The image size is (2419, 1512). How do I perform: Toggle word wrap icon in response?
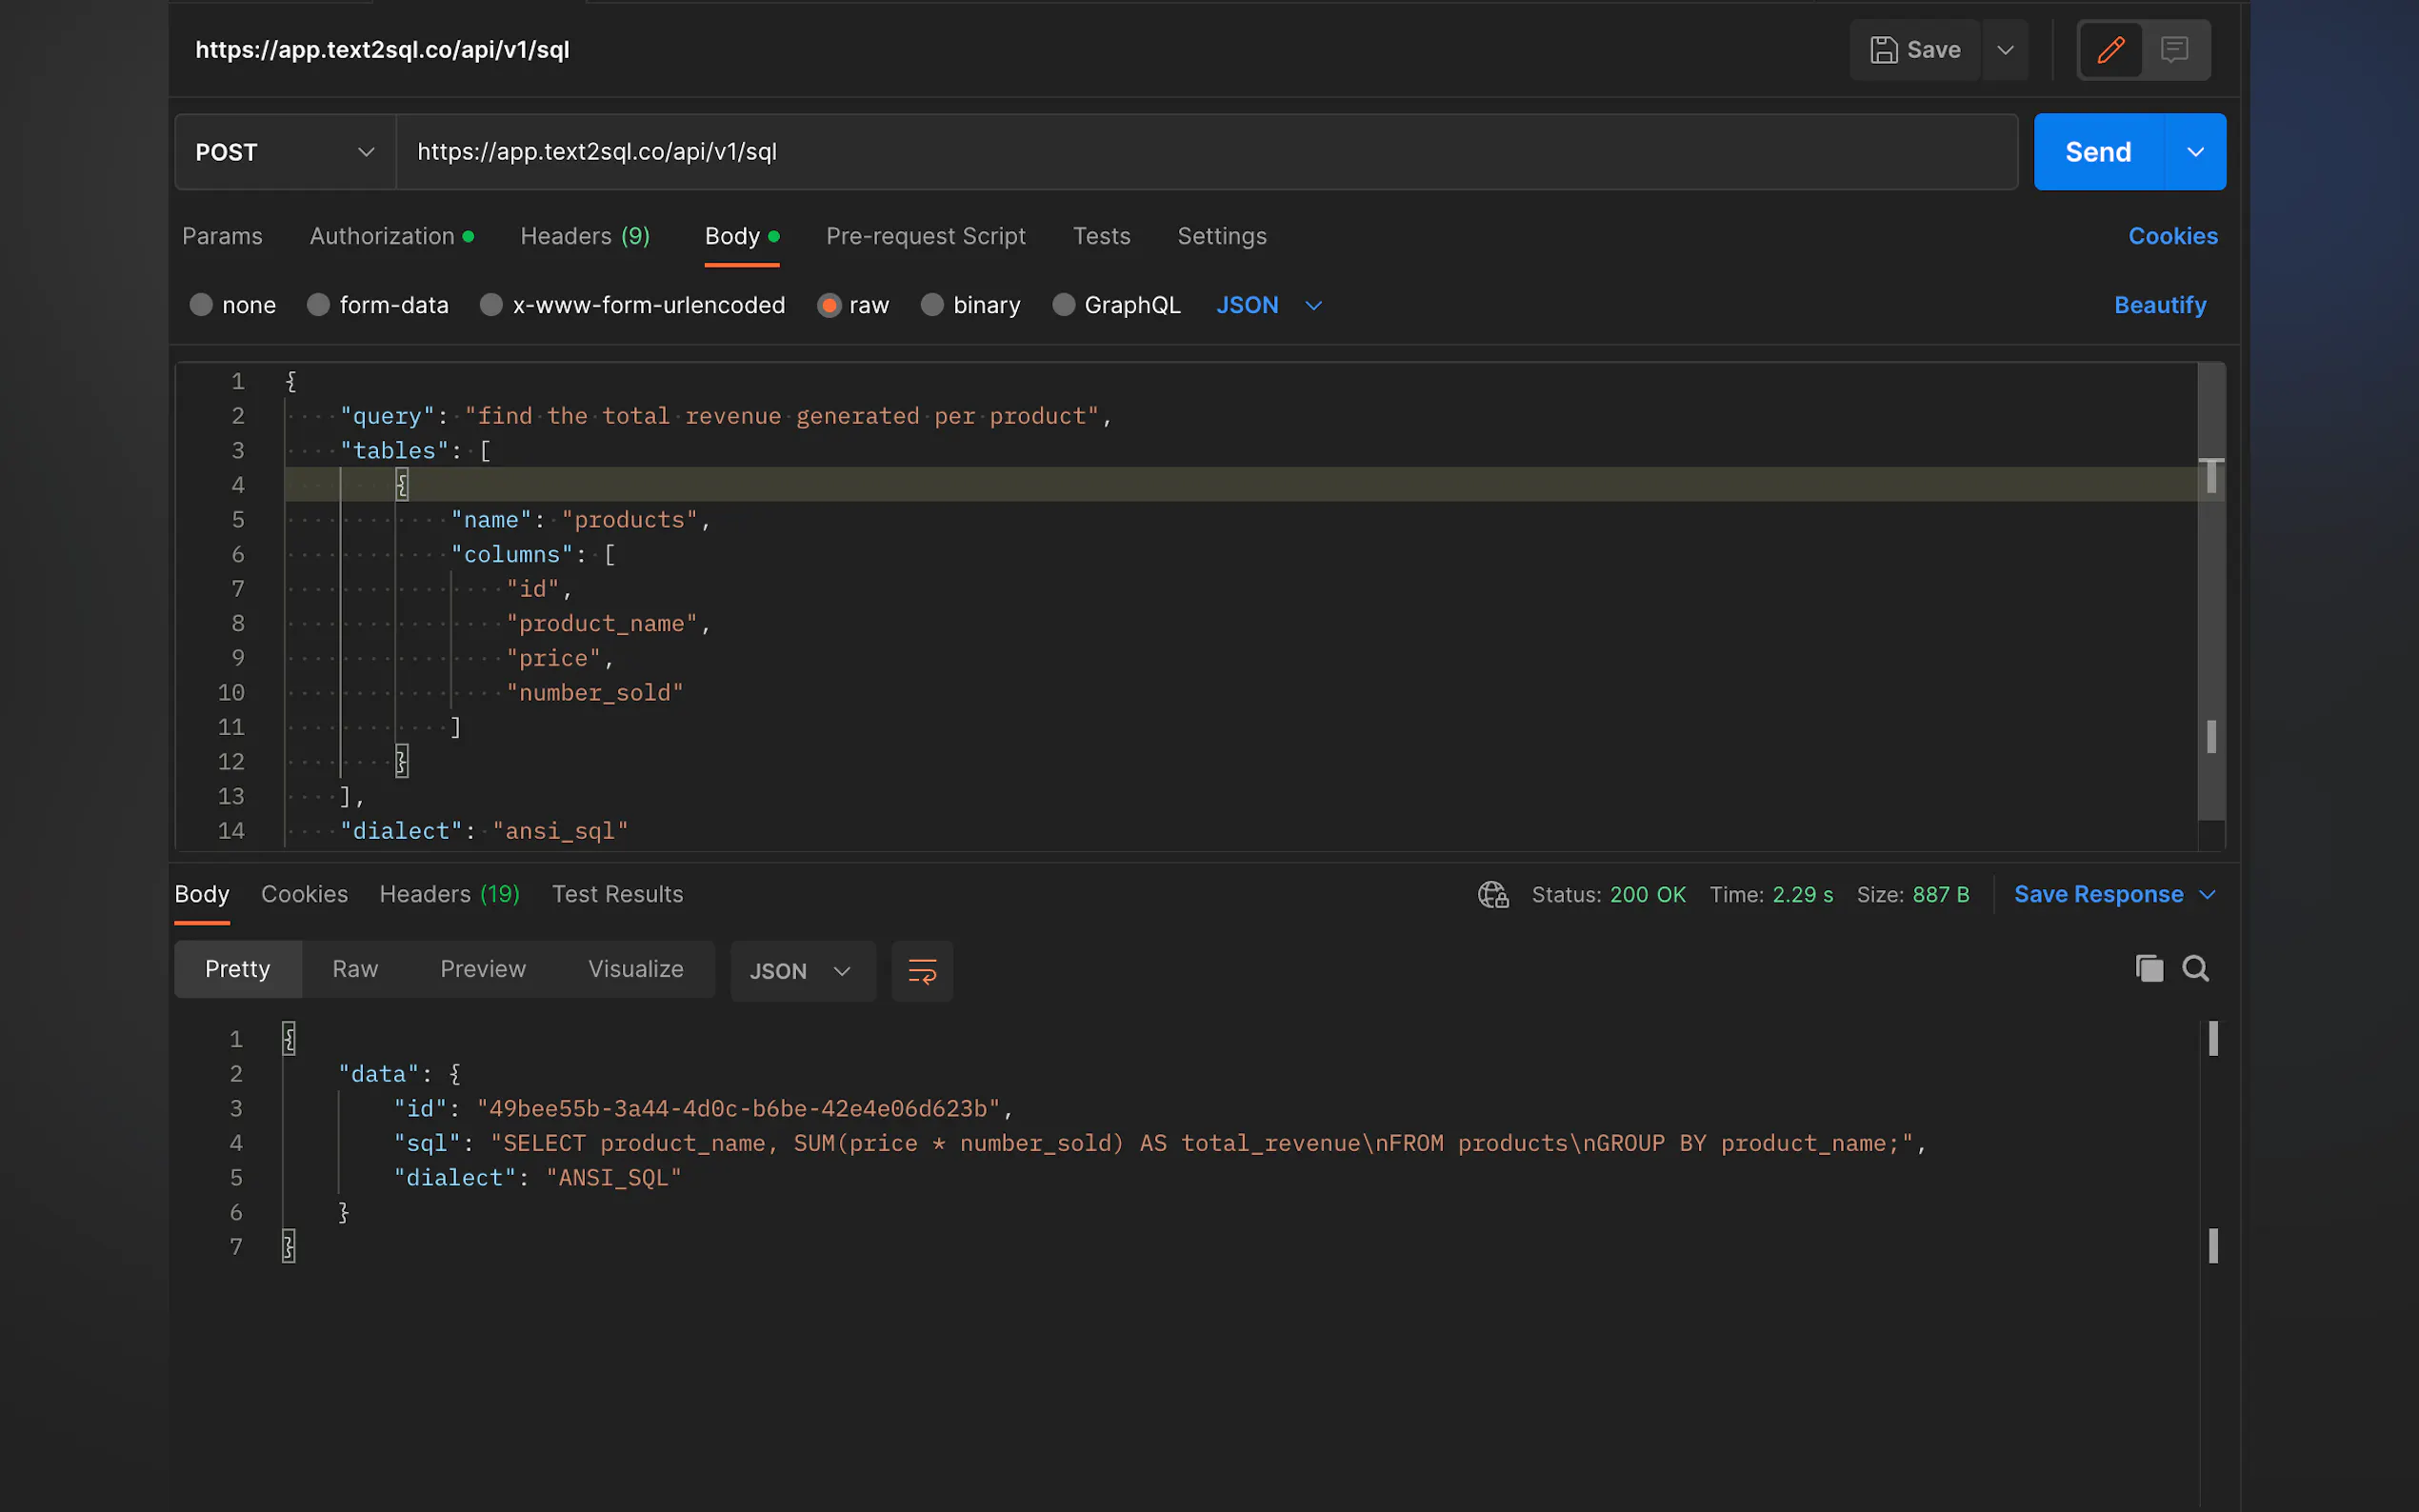coord(921,970)
